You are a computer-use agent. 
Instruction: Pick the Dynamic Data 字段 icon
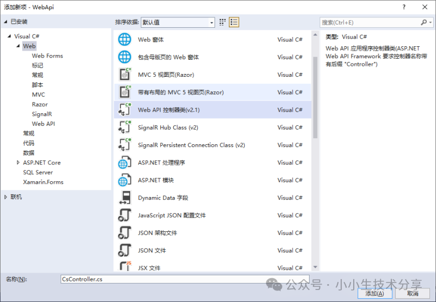(x=125, y=198)
